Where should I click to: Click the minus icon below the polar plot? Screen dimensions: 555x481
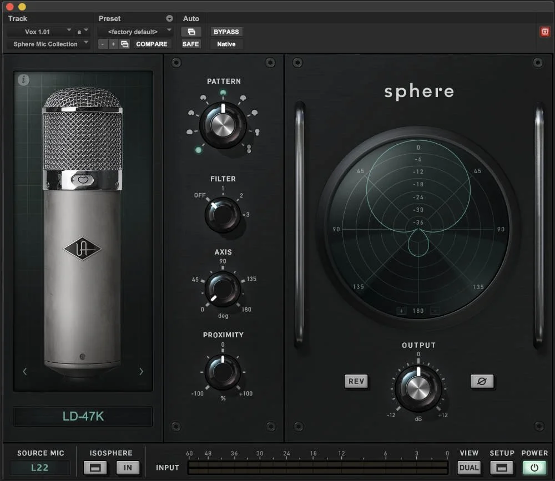[435, 311]
